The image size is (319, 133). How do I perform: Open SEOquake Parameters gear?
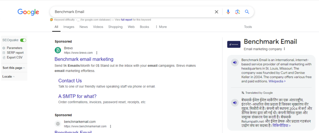coord(4,48)
